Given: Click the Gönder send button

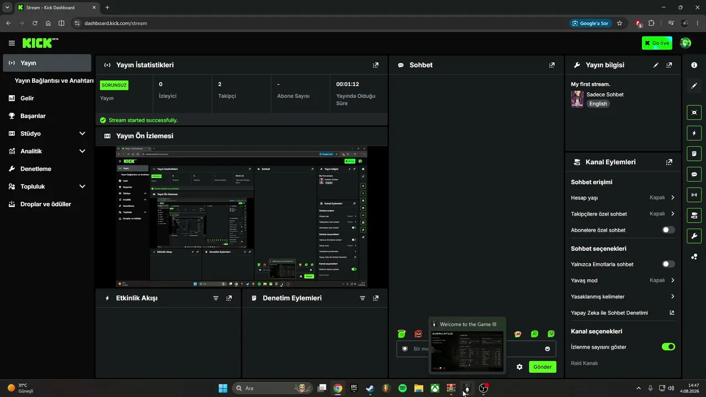Looking at the screenshot, I should point(542,367).
